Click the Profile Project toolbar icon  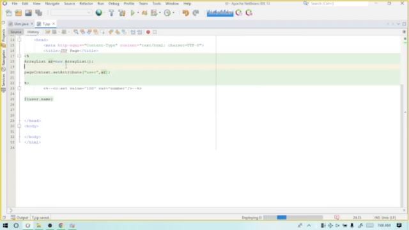(154, 13)
